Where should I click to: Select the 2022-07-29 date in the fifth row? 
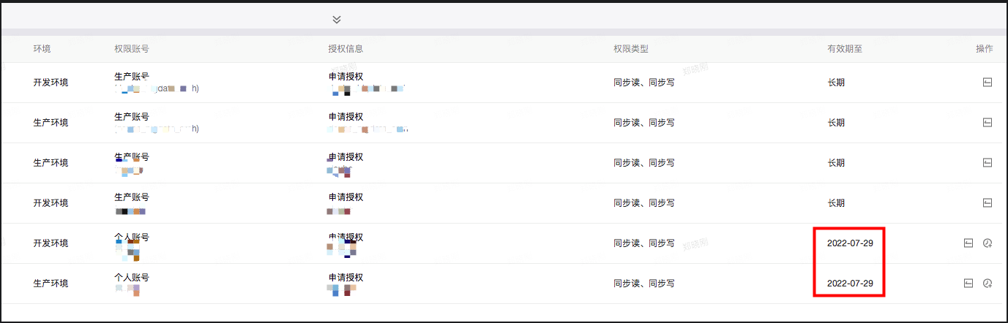(x=850, y=243)
